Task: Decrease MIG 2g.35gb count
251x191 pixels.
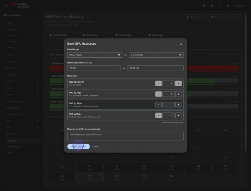Action: point(159,105)
